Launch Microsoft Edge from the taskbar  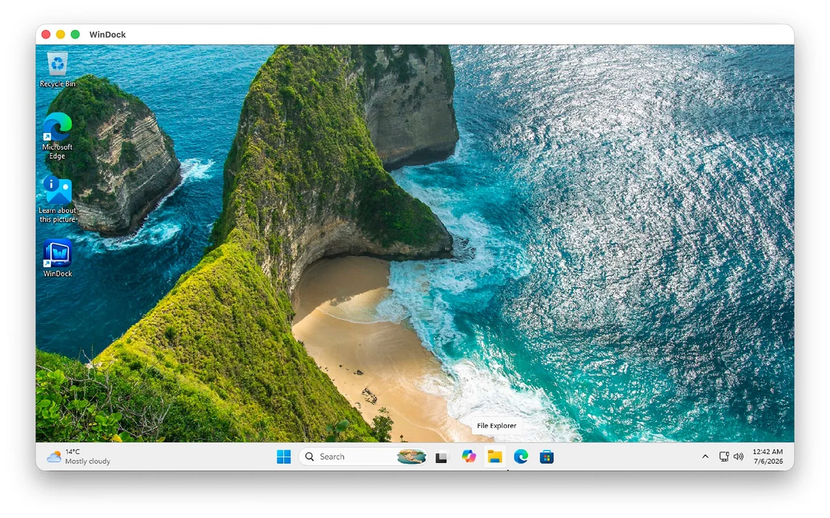521,457
